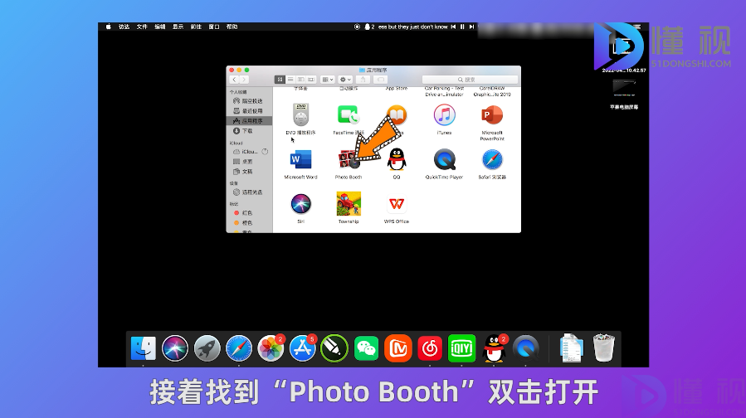The width and height of the screenshot is (746, 418).
Task: Select the Township game icon
Action: pyautogui.click(x=349, y=204)
